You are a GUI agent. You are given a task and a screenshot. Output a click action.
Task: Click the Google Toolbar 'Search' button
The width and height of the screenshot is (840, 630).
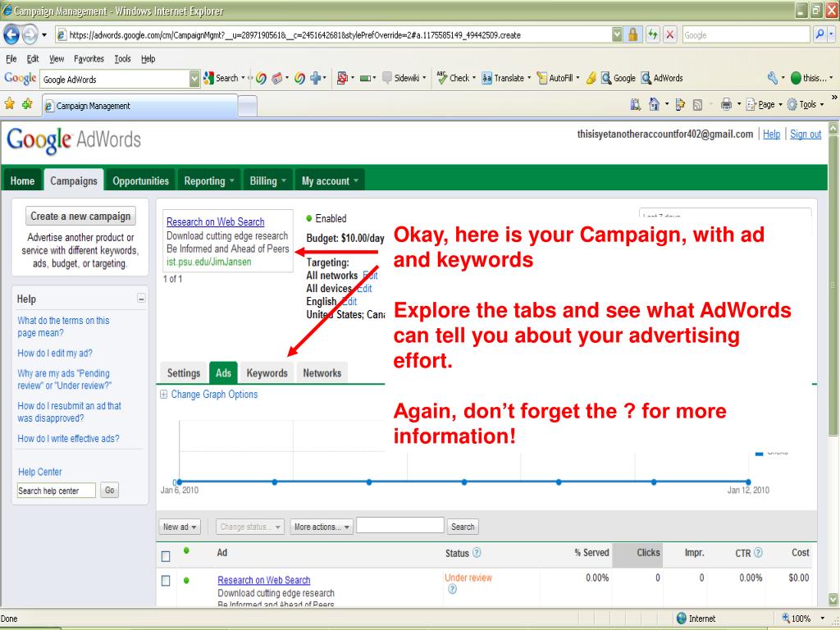tap(221, 78)
